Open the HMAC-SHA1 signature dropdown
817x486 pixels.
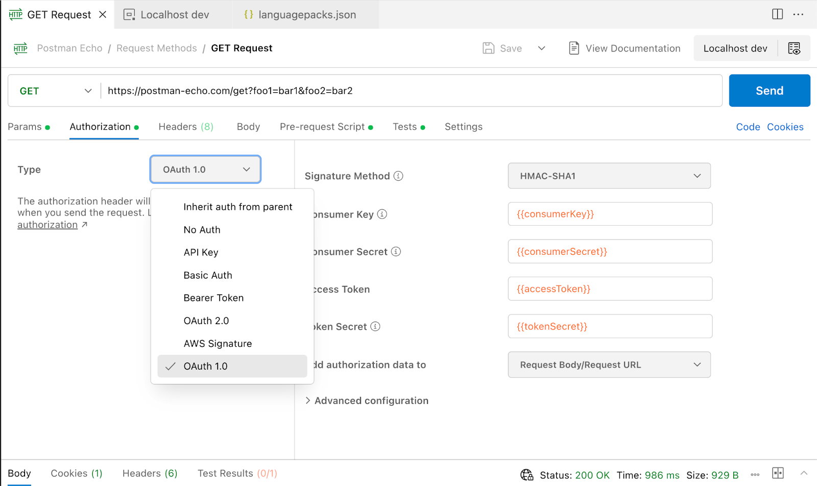tap(609, 176)
